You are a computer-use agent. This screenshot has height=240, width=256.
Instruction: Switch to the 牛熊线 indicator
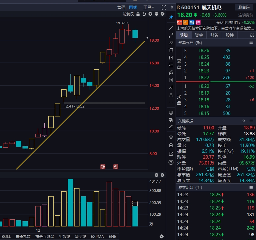click(x=64, y=236)
